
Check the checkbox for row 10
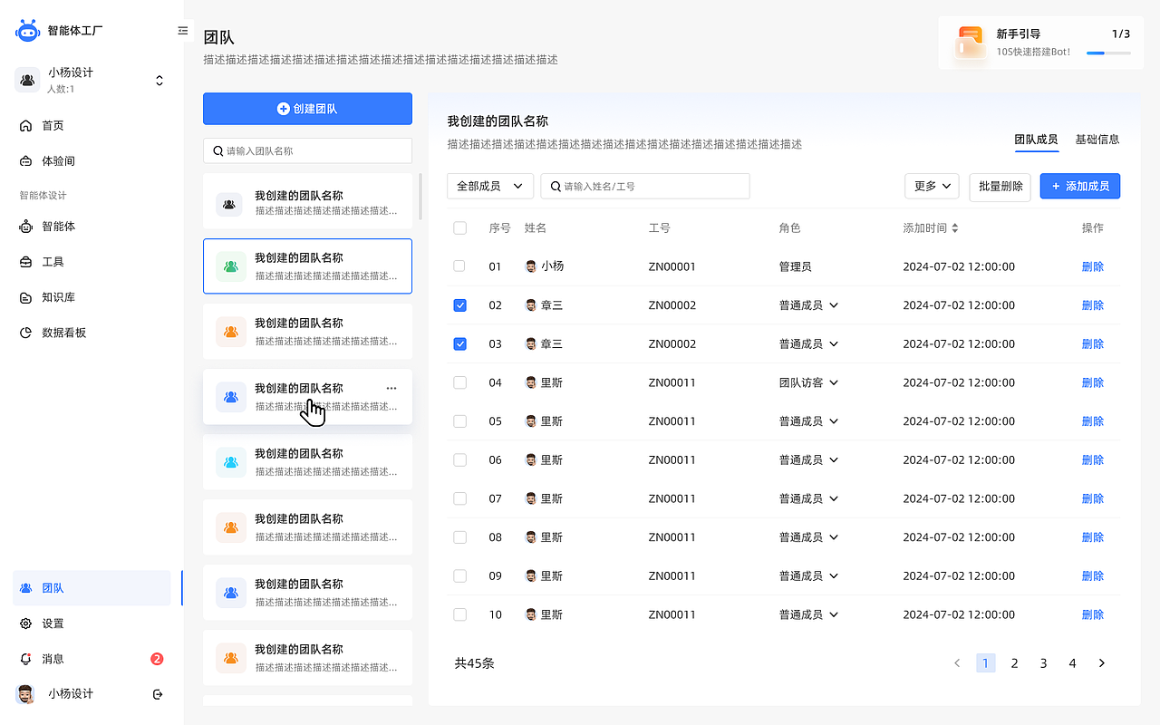point(459,614)
